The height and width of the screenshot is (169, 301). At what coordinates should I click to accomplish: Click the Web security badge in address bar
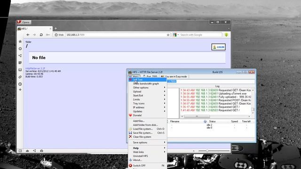[x=59, y=35]
